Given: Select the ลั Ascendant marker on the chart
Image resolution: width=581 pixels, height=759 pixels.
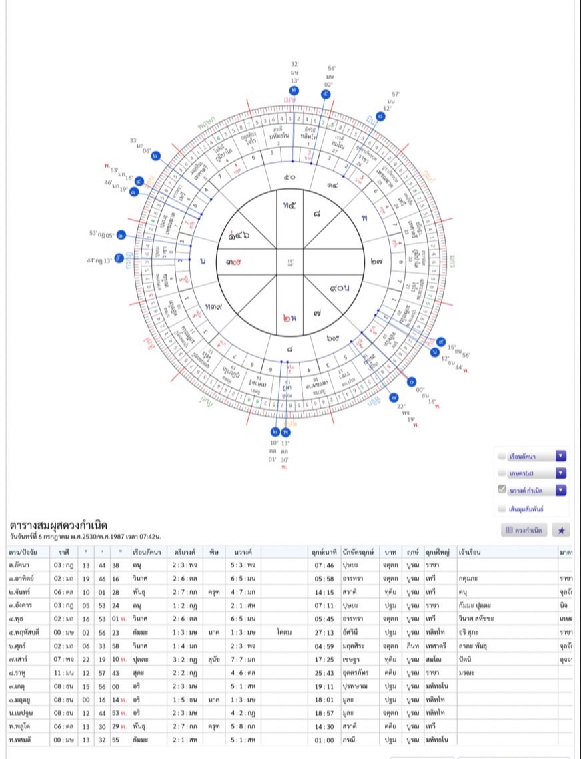Looking at the screenshot, I should (x=119, y=258).
